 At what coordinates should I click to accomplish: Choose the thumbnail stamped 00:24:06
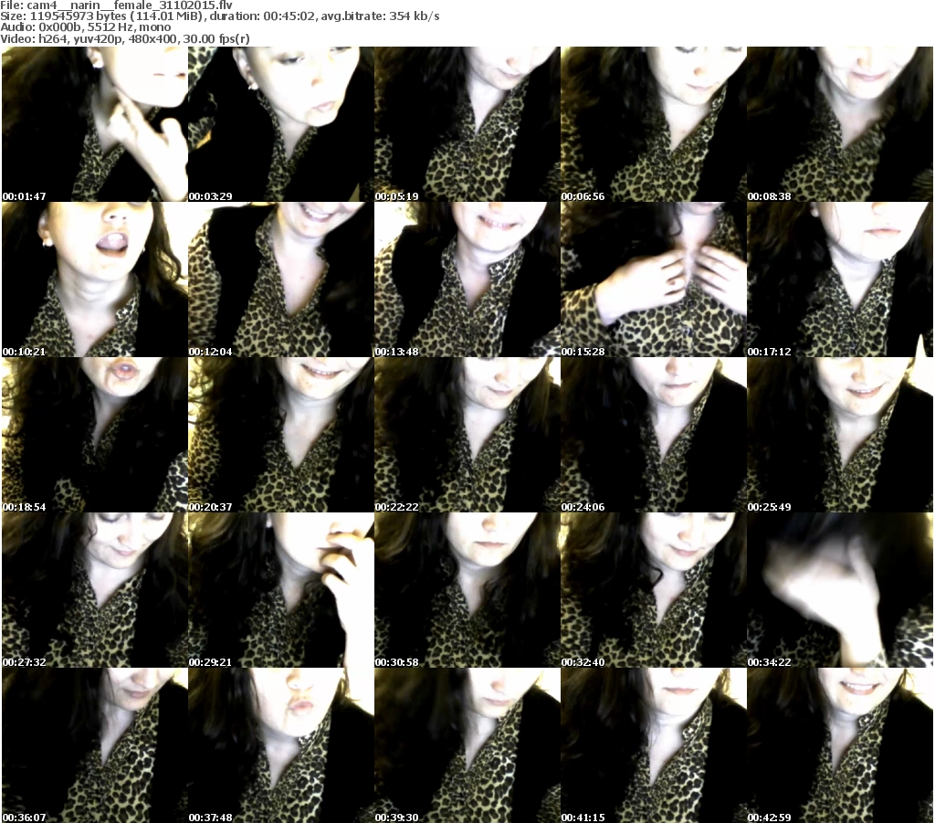click(654, 435)
